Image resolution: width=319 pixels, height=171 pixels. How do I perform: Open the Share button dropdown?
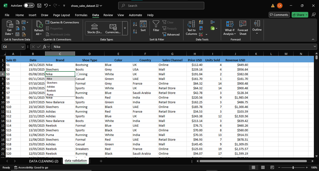(307, 15)
